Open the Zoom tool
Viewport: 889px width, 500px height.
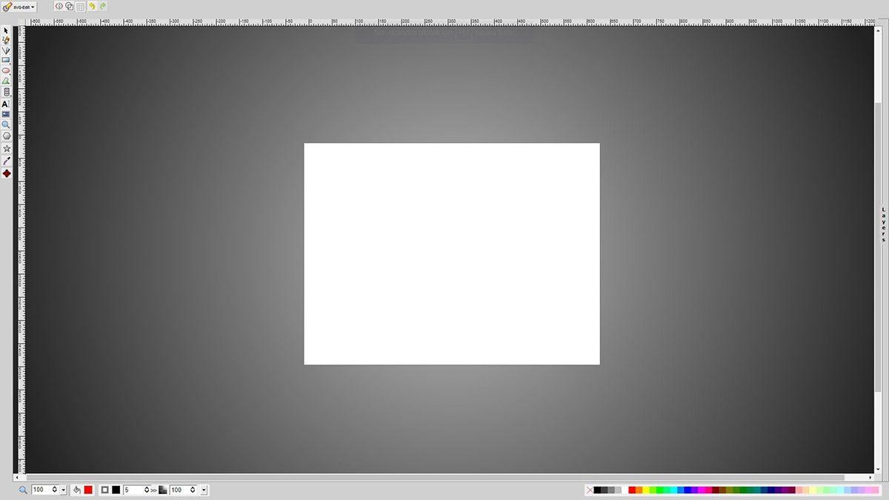click(x=5, y=124)
